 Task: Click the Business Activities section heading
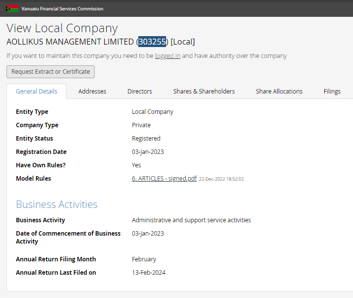point(57,204)
